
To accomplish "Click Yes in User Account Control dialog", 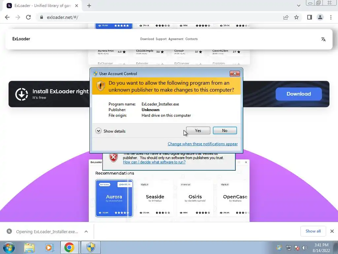I will [198, 130].
